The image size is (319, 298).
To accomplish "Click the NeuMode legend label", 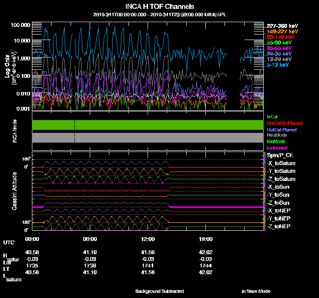I will click(x=276, y=135).
